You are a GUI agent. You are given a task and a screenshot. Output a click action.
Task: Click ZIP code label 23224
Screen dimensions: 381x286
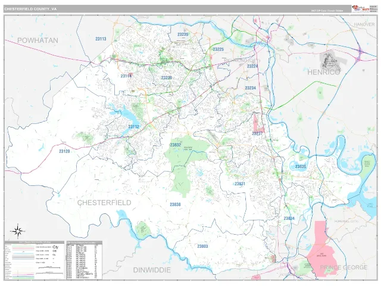click(x=252, y=66)
